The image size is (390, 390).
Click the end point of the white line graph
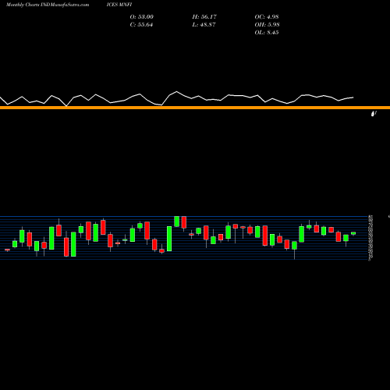(353, 97)
